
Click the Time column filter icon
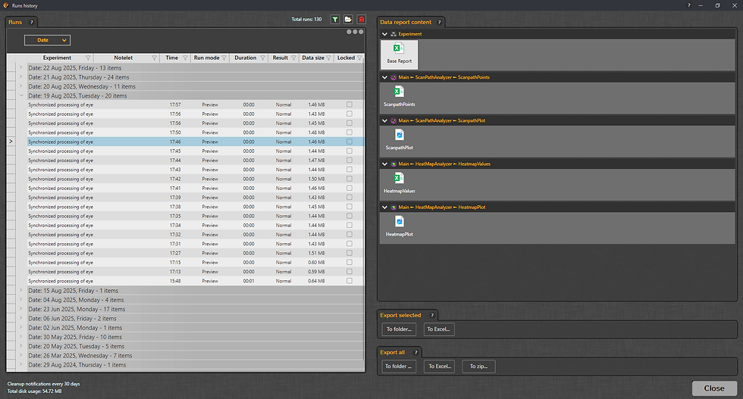(x=185, y=58)
